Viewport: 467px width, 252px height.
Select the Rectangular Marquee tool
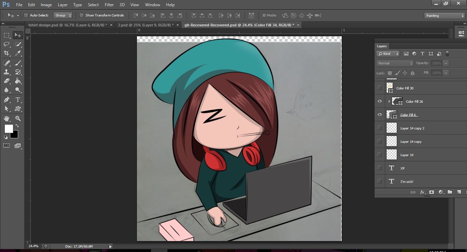pos(7,35)
